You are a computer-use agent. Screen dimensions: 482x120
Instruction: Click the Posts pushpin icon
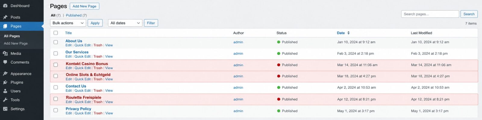click(x=5, y=17)
